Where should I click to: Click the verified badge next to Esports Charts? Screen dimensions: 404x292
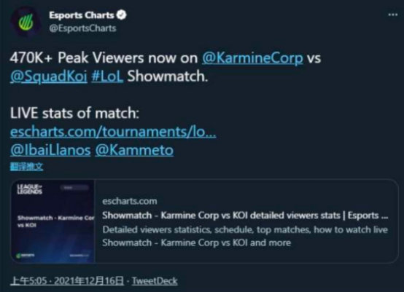pos(121,15)
